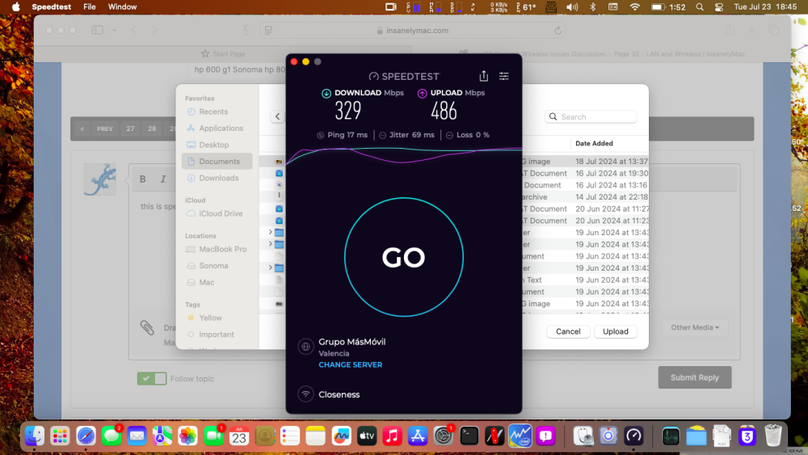Choose the Yellow tag in the sidebar
The width and height of the screenshot is (808, 455).
pos(217,318)
